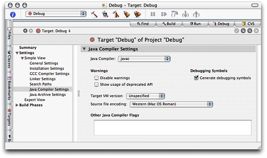This screenshot has width=267, height=158.
Task: Select Java Archive Settings item
Action: [48, 94]
